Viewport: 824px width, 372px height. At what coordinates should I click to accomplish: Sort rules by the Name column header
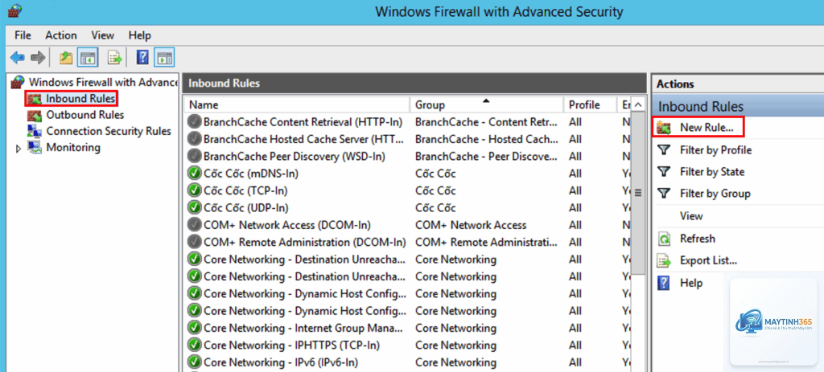[x=296, y=105]
